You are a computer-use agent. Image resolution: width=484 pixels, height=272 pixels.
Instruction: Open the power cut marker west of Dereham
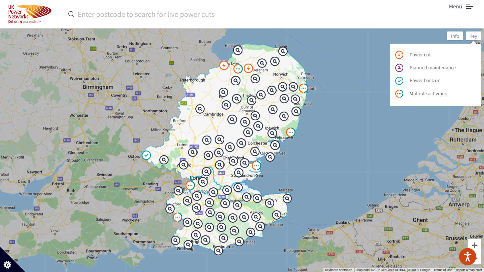(x=248, y=69)
